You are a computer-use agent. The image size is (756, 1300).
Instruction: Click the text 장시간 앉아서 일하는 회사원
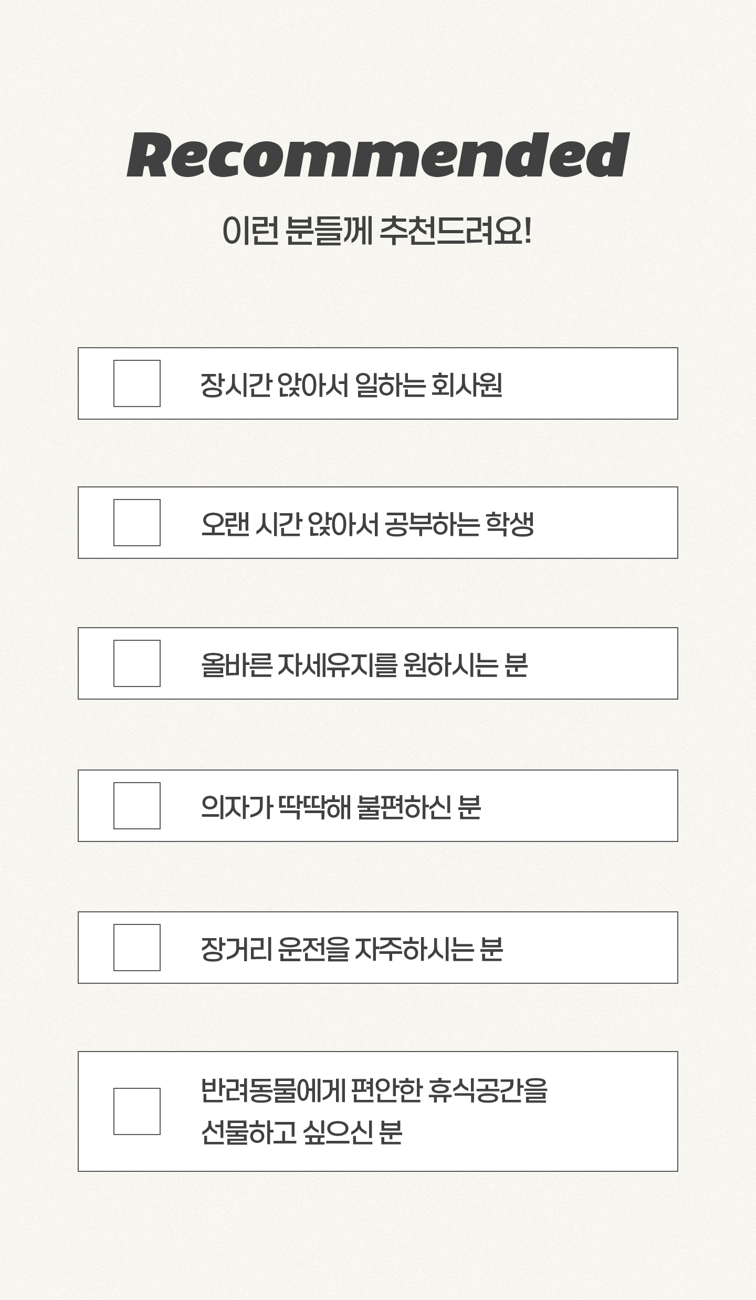point(351,384)
